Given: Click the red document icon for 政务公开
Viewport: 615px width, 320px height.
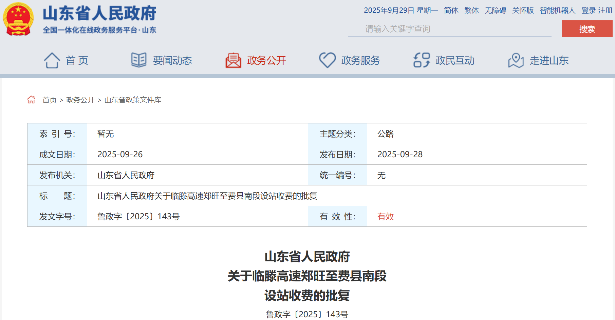Looking at the screenshot, I should (233, 60).
